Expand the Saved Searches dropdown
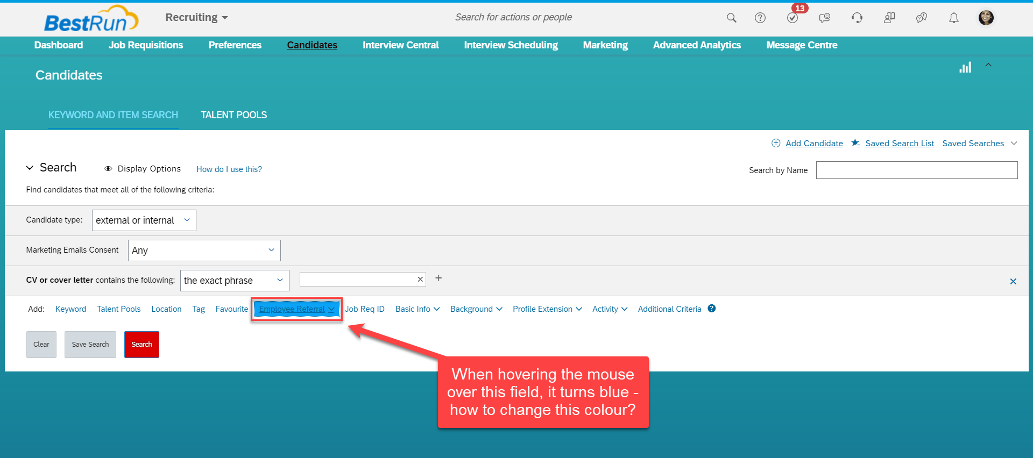 click(x=980, y=143)
